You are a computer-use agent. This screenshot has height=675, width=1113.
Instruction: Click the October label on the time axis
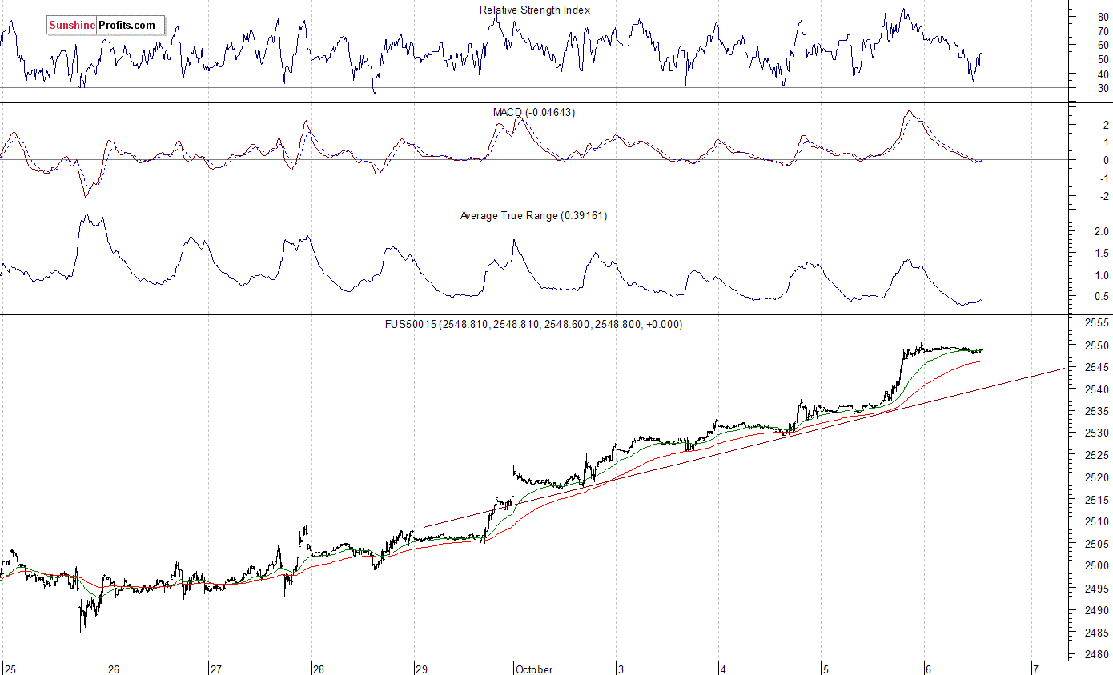tap(534, 669)
